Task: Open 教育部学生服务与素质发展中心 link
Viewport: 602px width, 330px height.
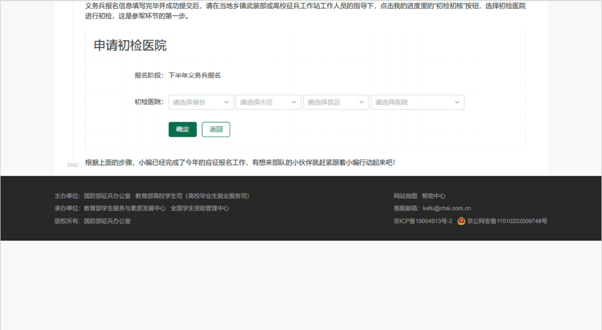Action: (124, 208)
